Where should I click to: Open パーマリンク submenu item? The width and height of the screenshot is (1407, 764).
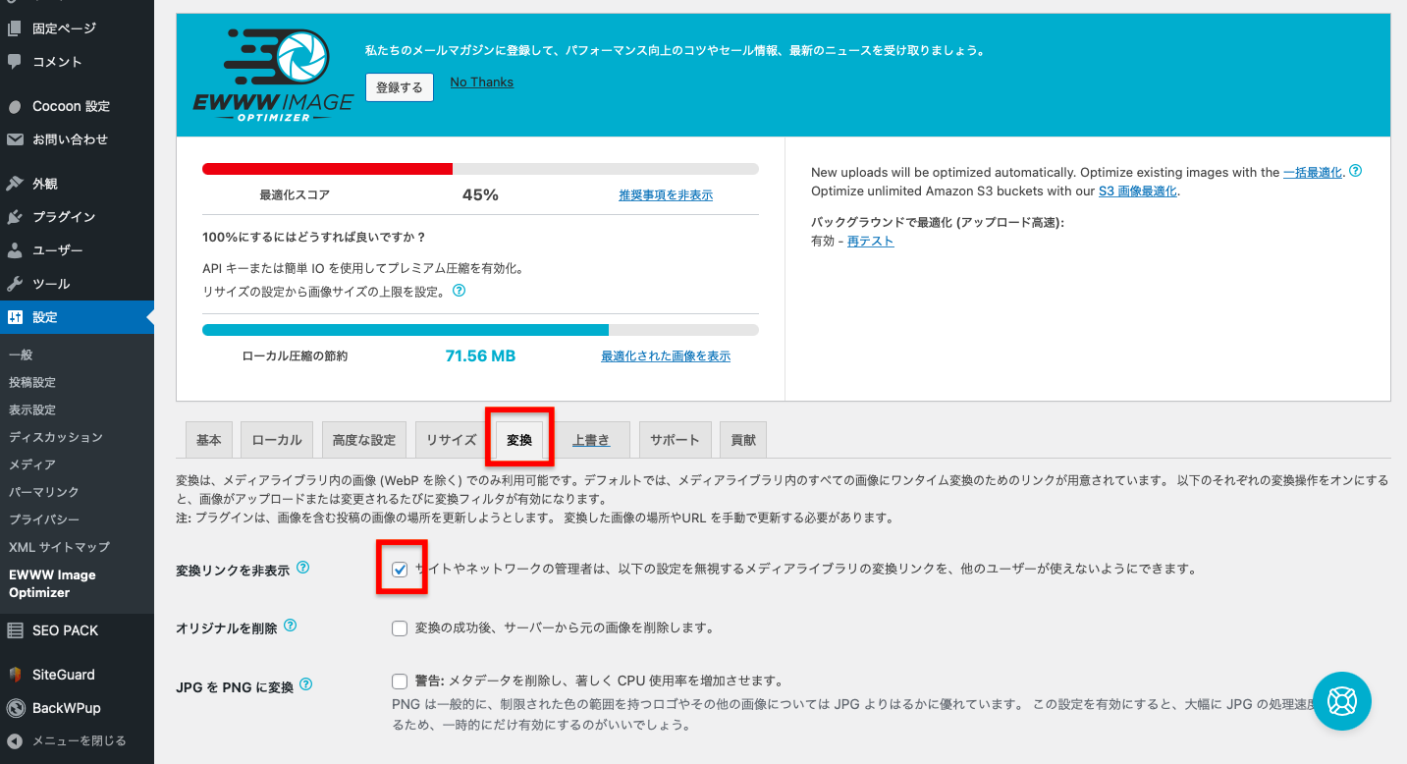point(44,492)
